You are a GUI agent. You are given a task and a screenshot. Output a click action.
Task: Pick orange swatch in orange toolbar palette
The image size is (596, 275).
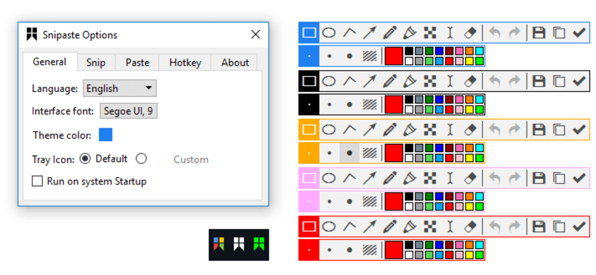(470, 148)
